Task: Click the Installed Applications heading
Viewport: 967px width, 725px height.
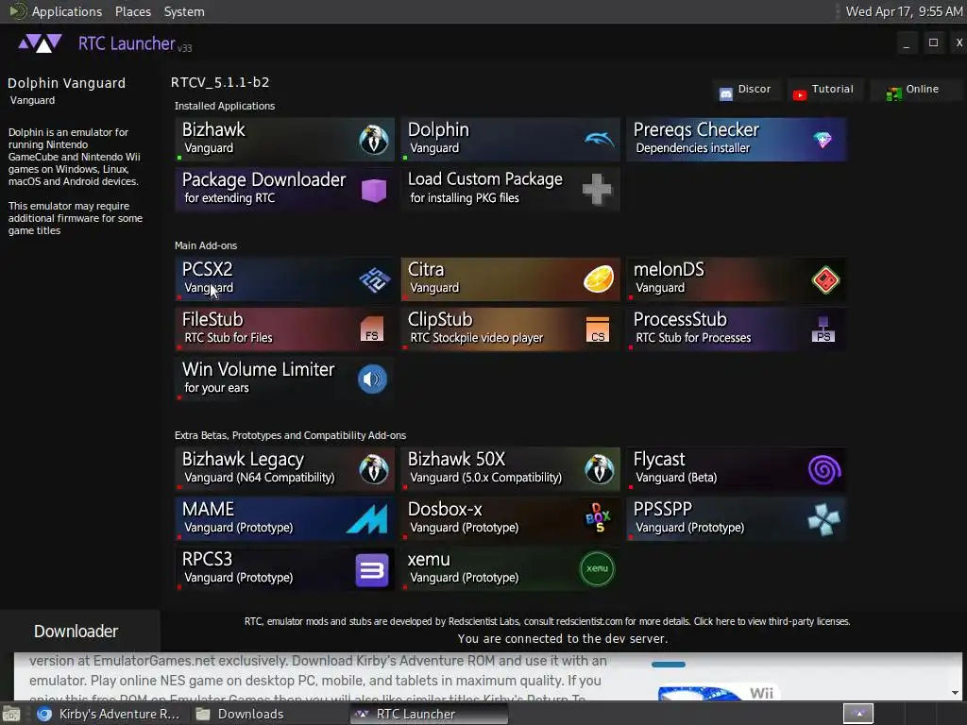Action: (x=225, y=106)
